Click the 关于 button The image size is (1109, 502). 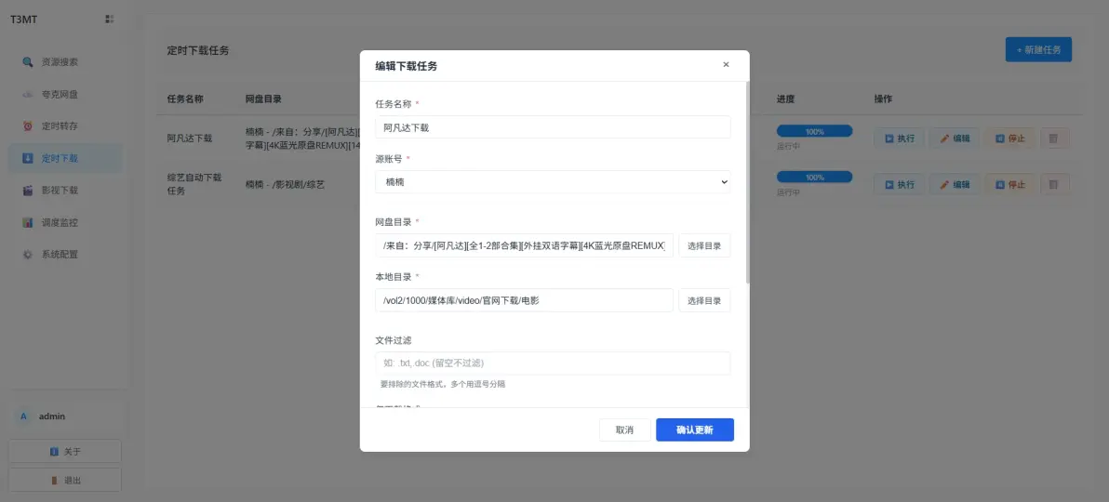tap(65, 451)
